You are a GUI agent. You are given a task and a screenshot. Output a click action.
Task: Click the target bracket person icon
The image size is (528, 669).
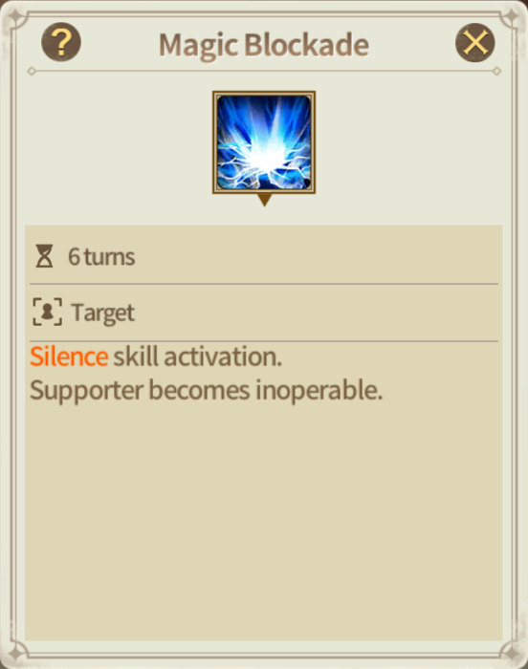click(x=48, y=312)
